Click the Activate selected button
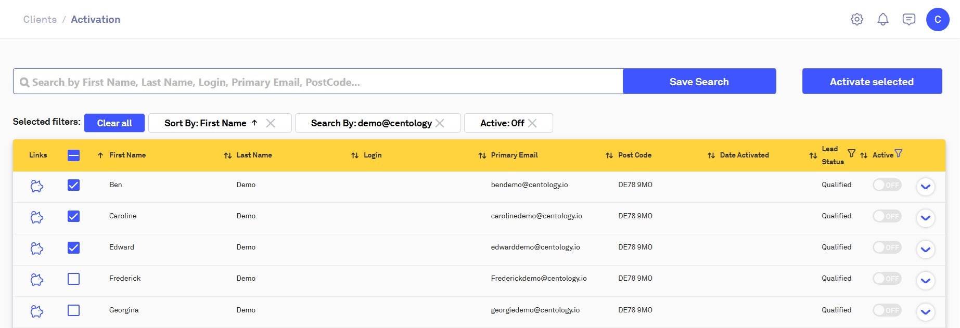The width and height of the screenshot is (960, 328). (x=872, y=82)
